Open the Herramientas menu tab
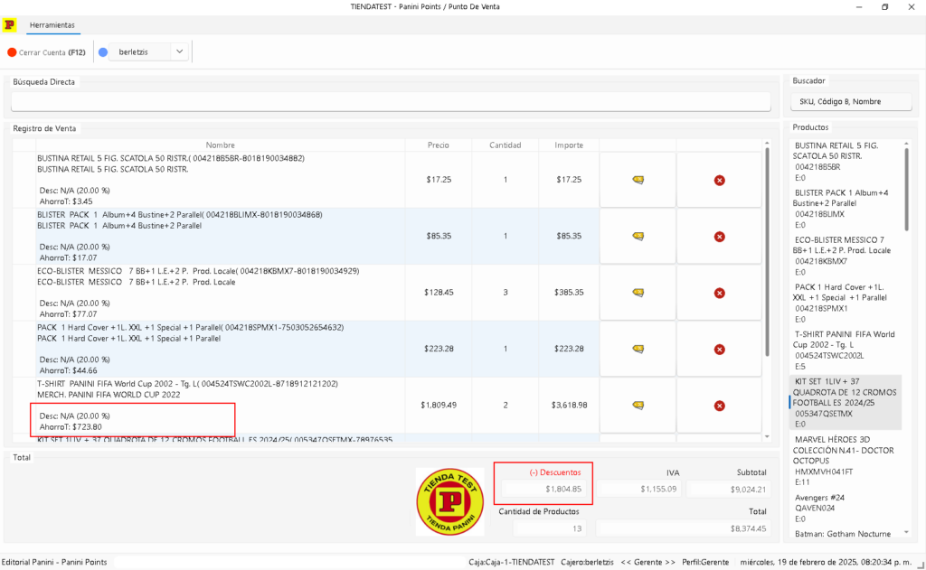The width and height of the screenshot is (926, 570). 52,25
